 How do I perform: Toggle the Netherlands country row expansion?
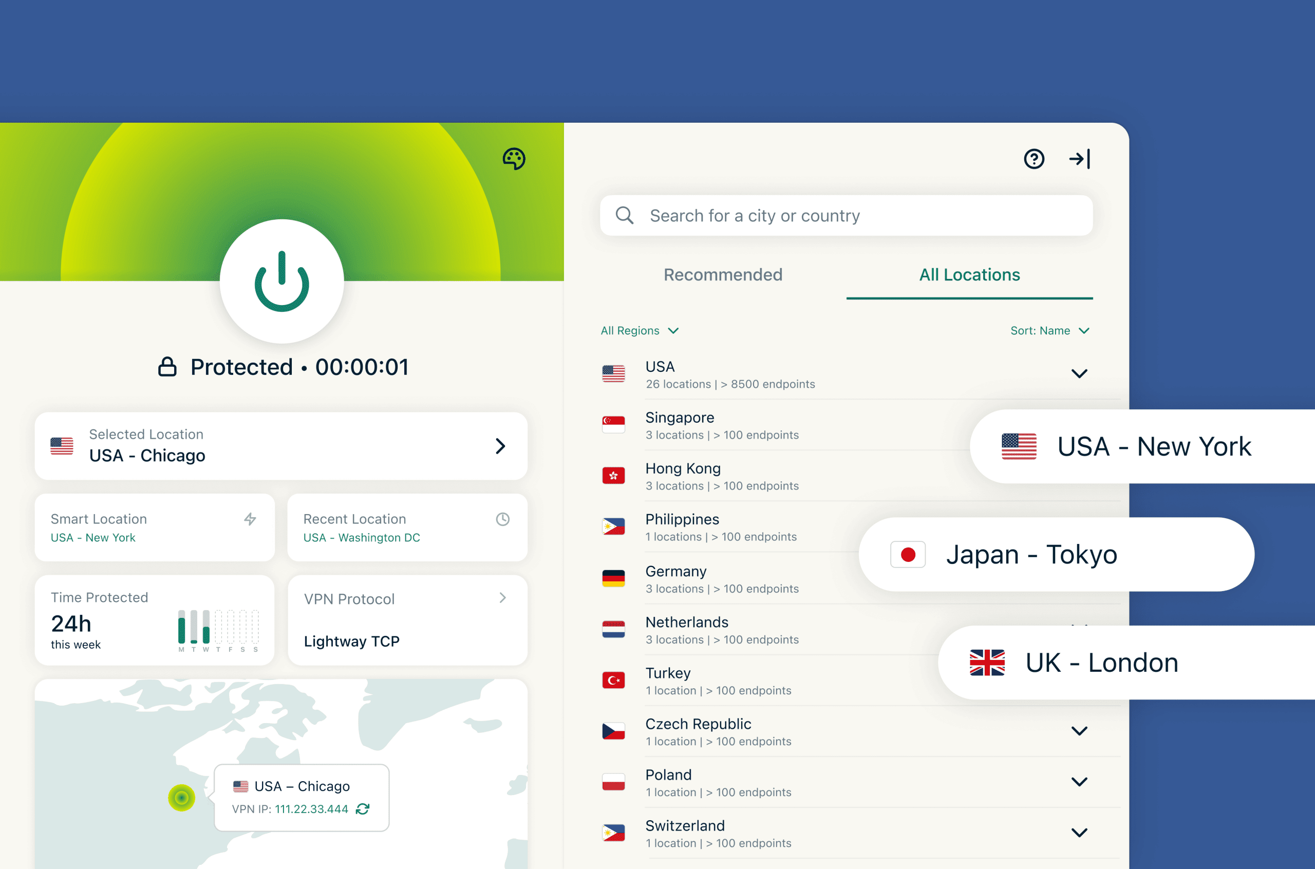coord(687,630)
